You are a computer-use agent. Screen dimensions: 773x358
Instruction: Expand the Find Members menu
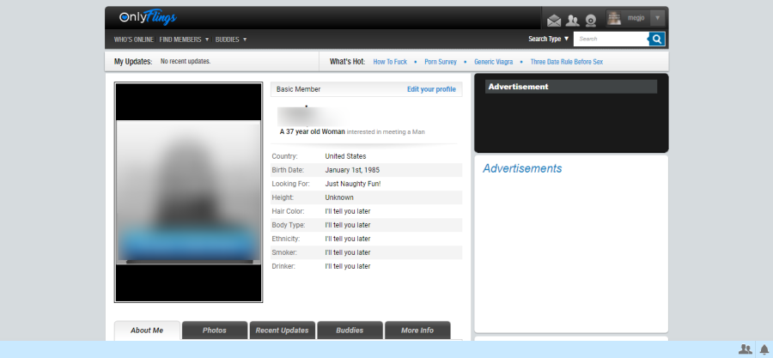tap(184, 39)
